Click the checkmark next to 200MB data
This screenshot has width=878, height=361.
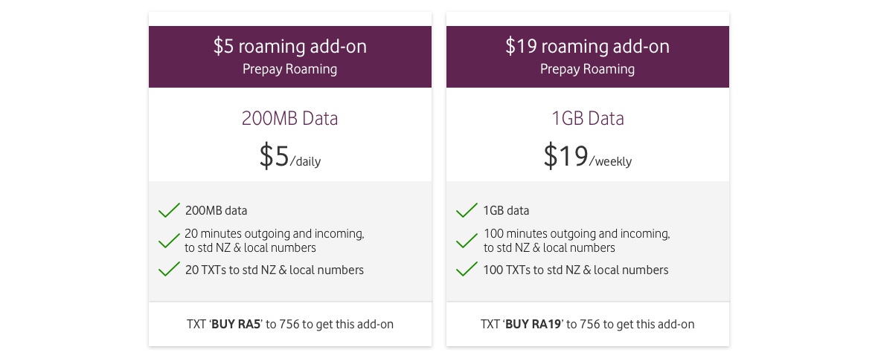tap(169, 211)
